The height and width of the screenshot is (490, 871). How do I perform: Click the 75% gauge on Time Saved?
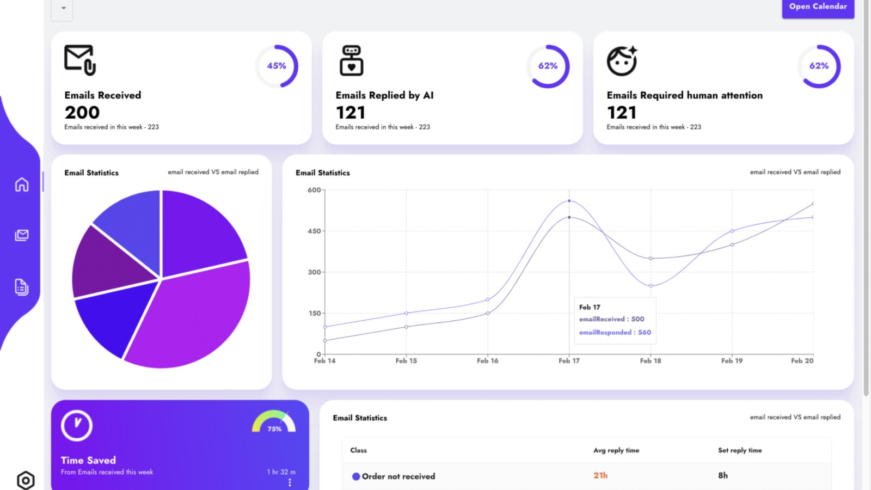pos(274,422)
